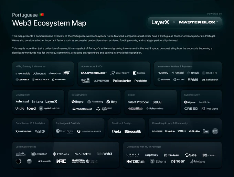Select the karpatkey logo

[x=151, y=155]
